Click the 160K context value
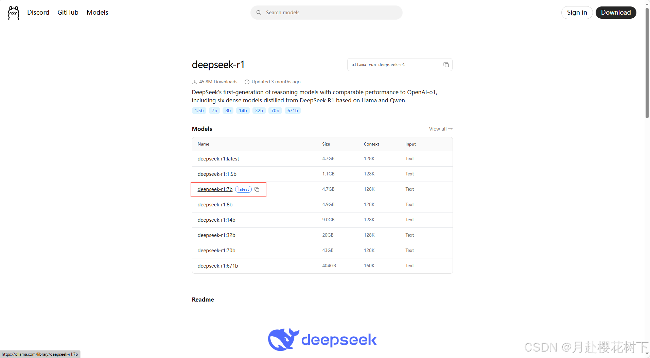The height and width of the screenshot is (358, 650). pyautogui.click(x=369, y=266)
